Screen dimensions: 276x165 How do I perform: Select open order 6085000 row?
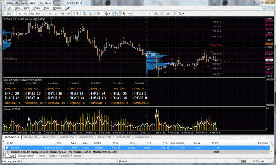pos(137,148)
